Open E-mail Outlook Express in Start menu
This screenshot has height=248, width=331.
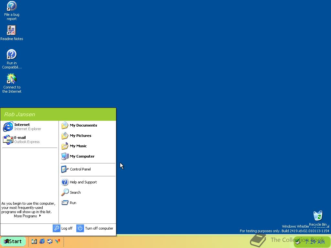pyautogui.click(x=29, y=139)
